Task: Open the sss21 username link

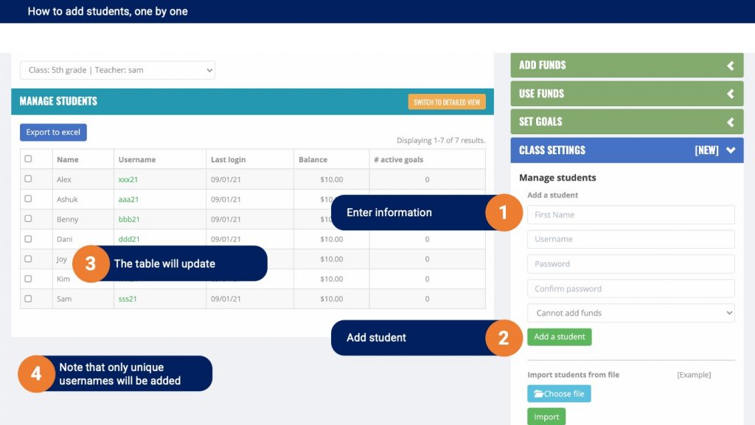Action: click(x=128, y=299)
